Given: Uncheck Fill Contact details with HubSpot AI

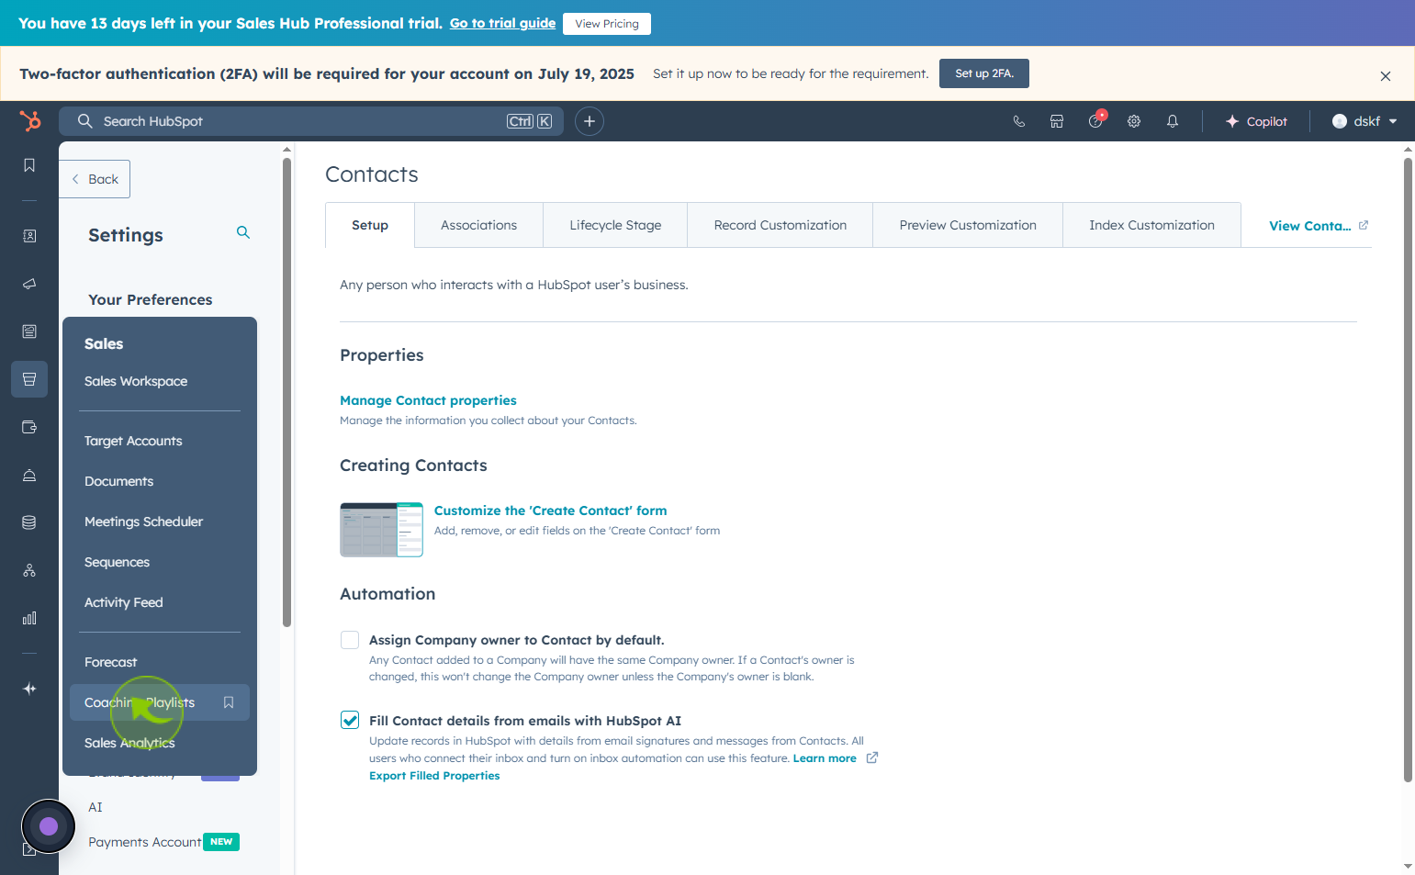Looking at the screenshot, I should [350, 721].
